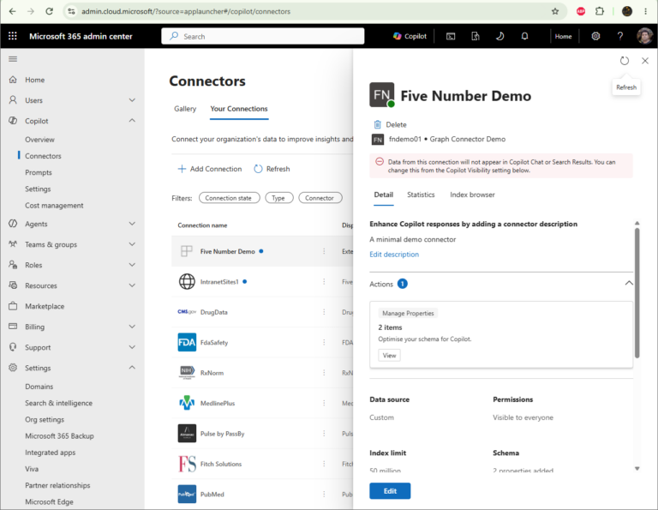Click the PubMed logo icon
The image size is (658, 510).
(187, 494)
